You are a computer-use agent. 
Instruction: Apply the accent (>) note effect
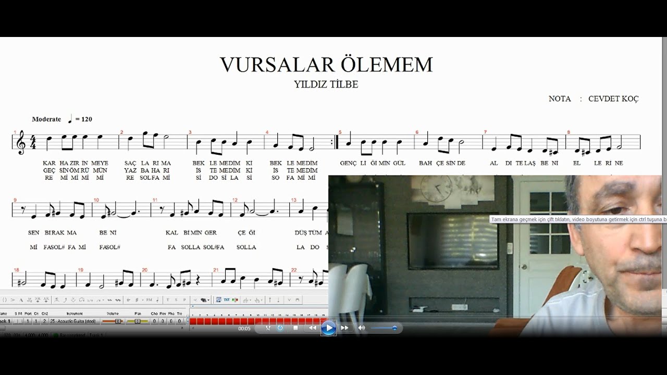(x=13, y=300)
